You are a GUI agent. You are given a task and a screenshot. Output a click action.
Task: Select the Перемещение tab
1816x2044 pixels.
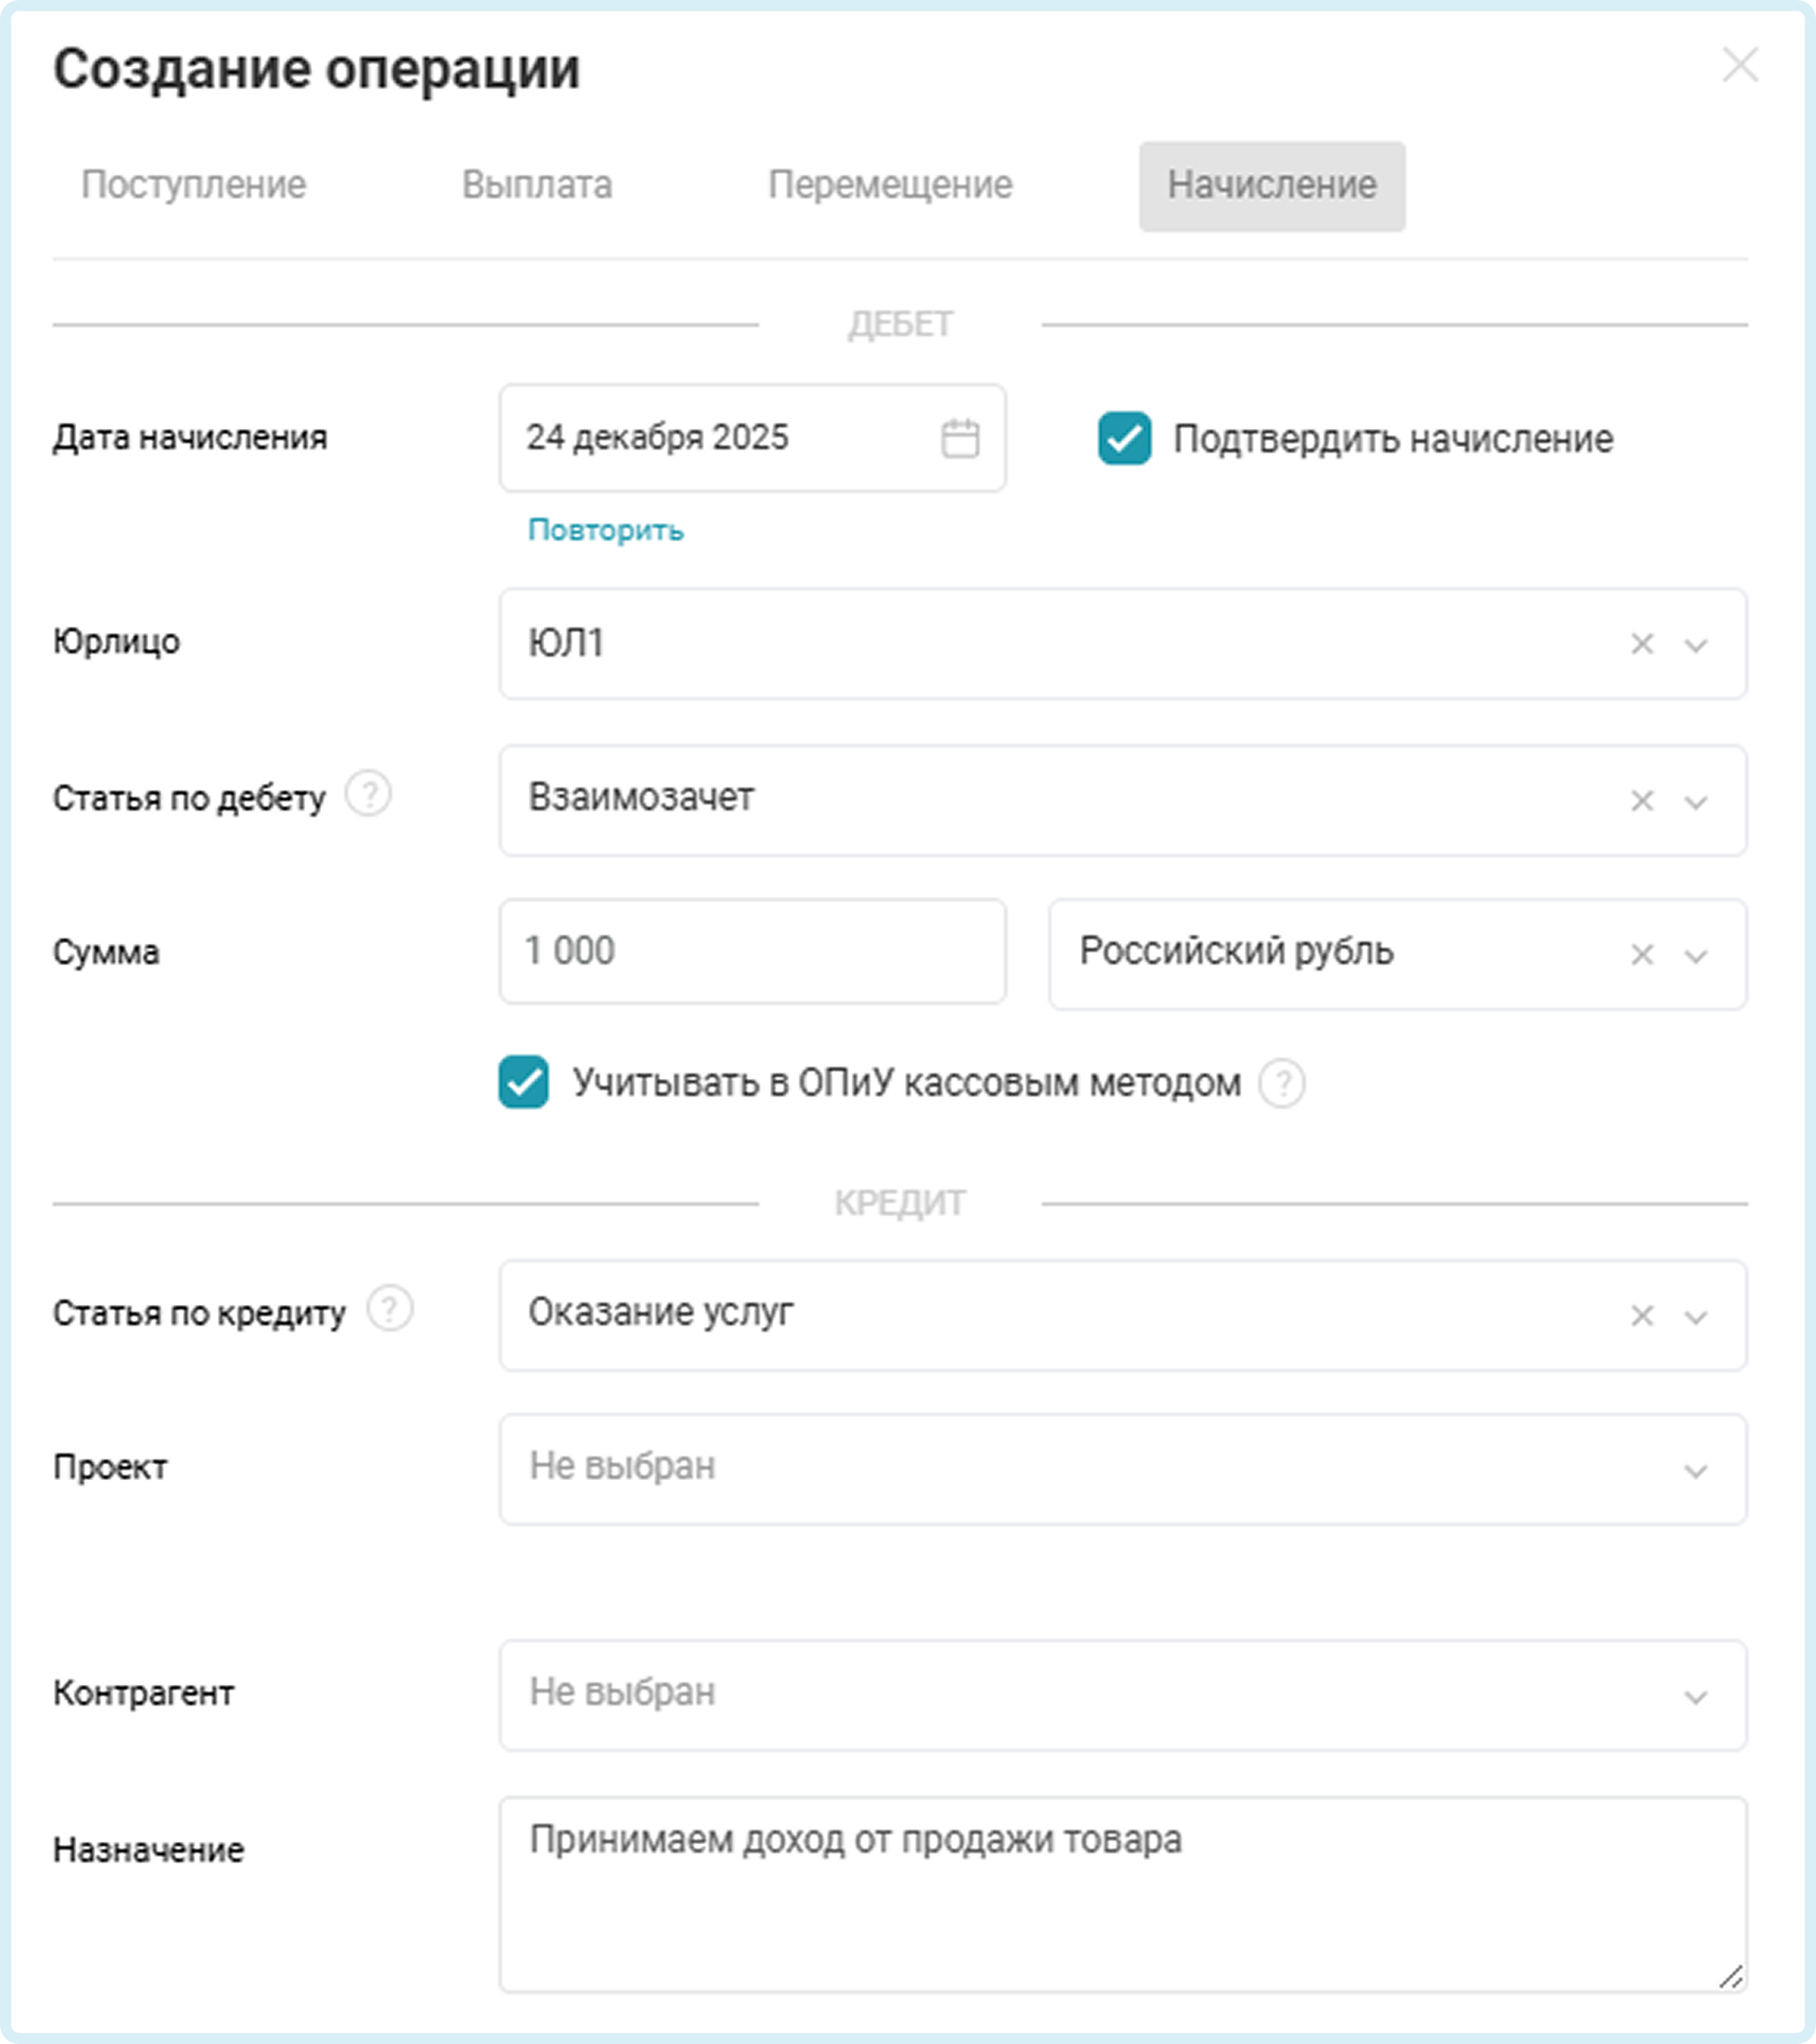click(x=890, y=185)
